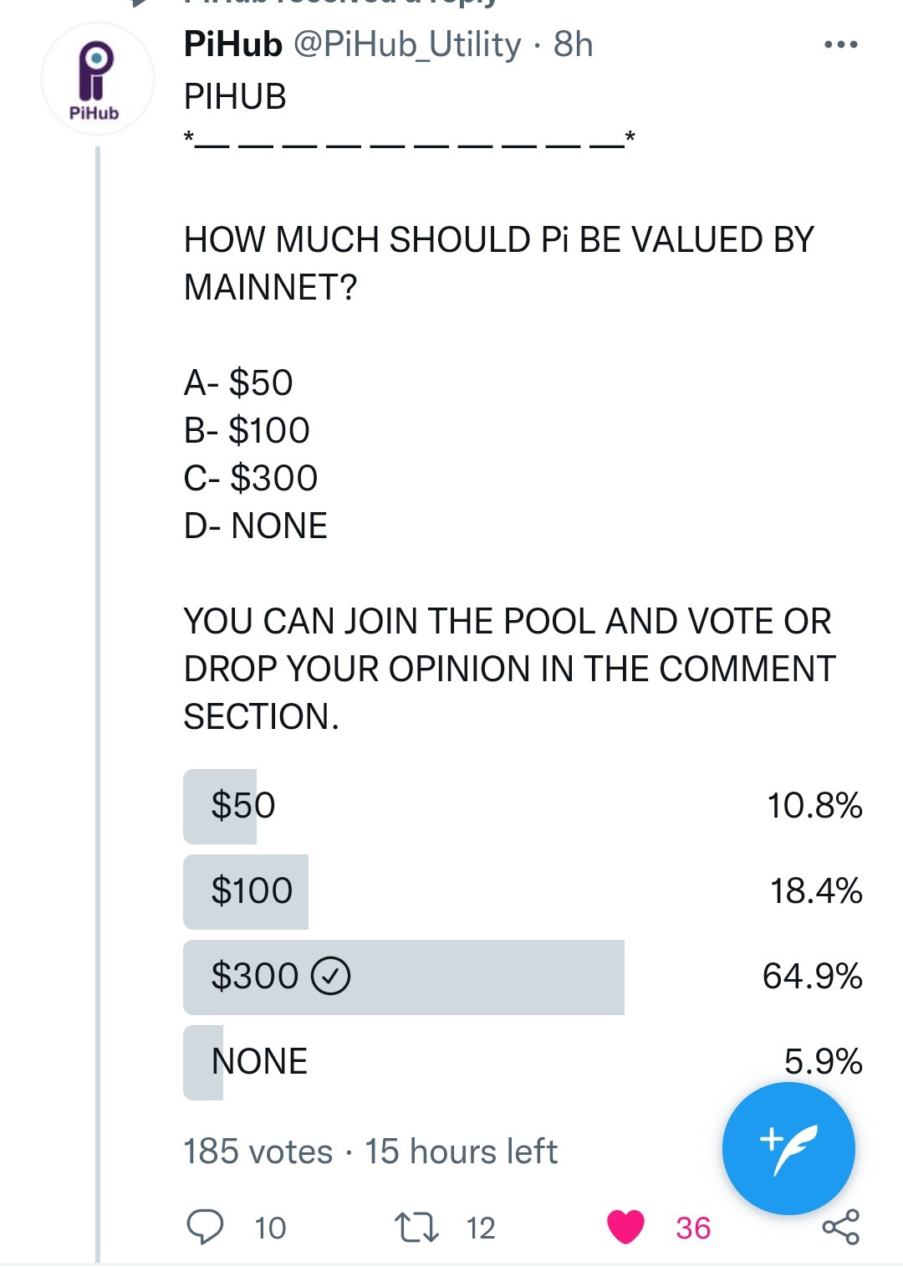Open the PiHub display name
This screenshot has width=903, height=1267.
click(233, 44)
